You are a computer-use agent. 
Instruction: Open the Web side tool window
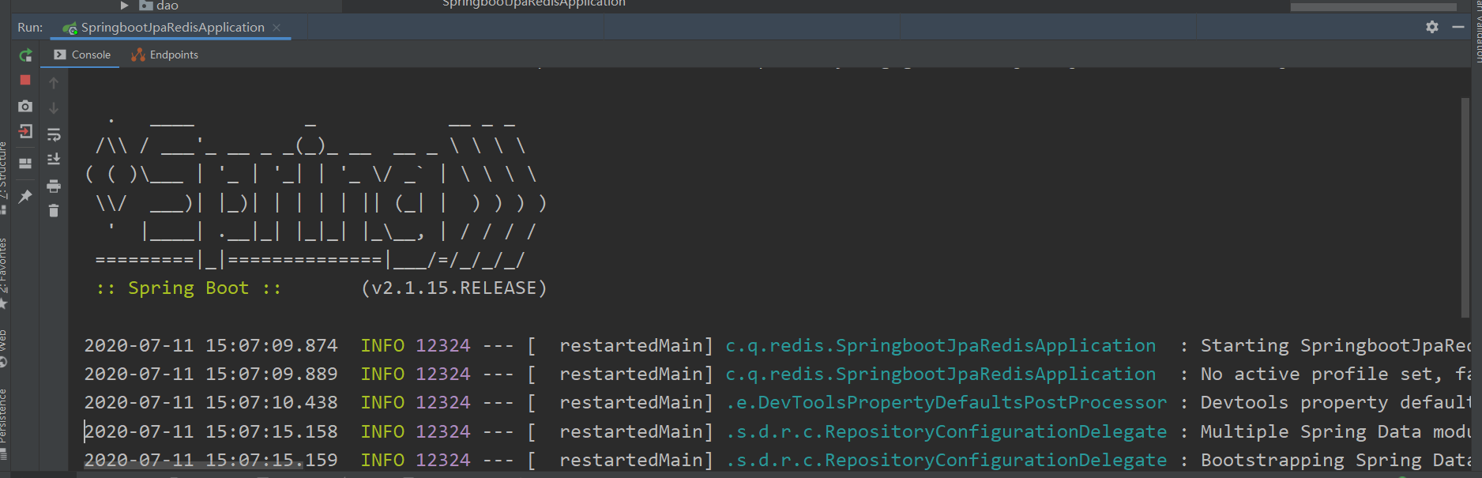(4, 348)
